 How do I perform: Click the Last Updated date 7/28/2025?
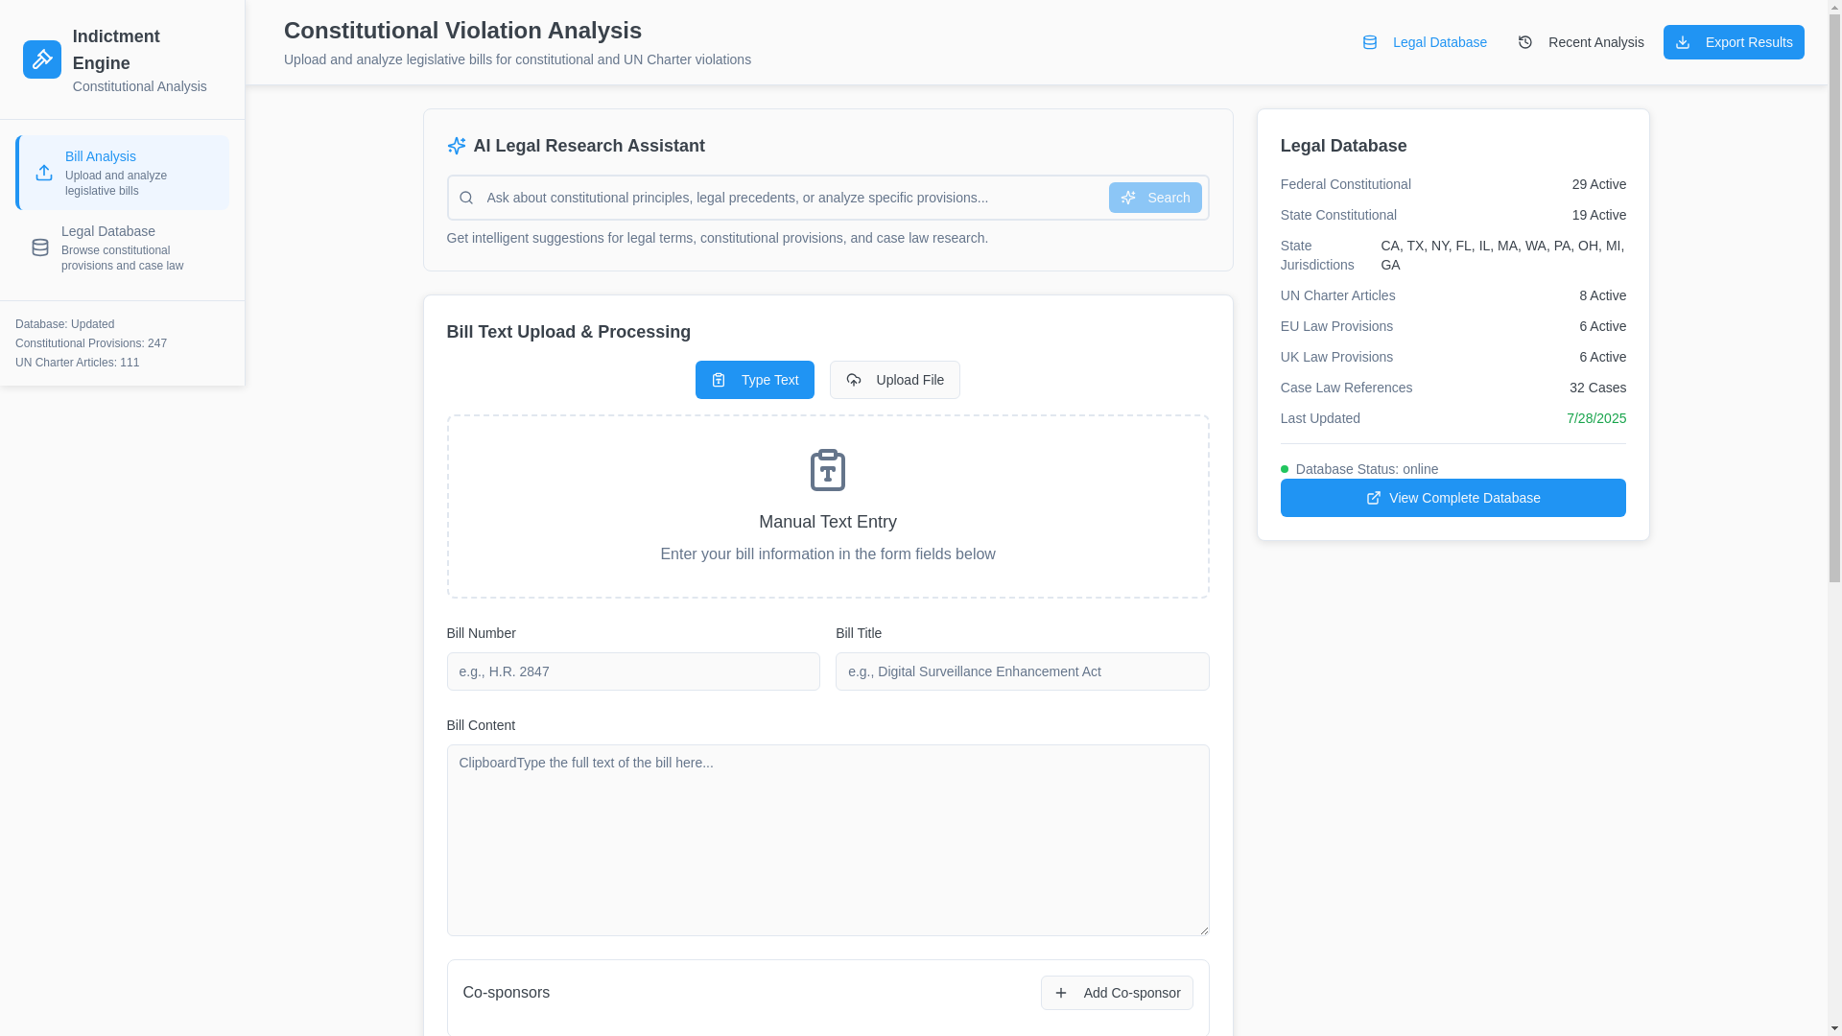point(1596,418)
